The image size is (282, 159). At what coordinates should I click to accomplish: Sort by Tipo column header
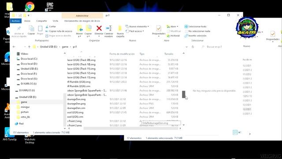142,54
